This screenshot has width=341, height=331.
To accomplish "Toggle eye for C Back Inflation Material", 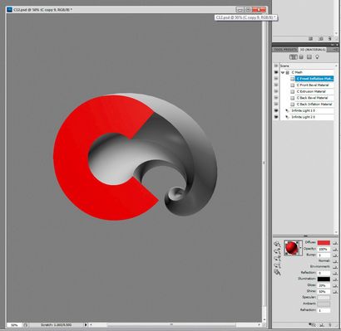I will tap(276, 105).
